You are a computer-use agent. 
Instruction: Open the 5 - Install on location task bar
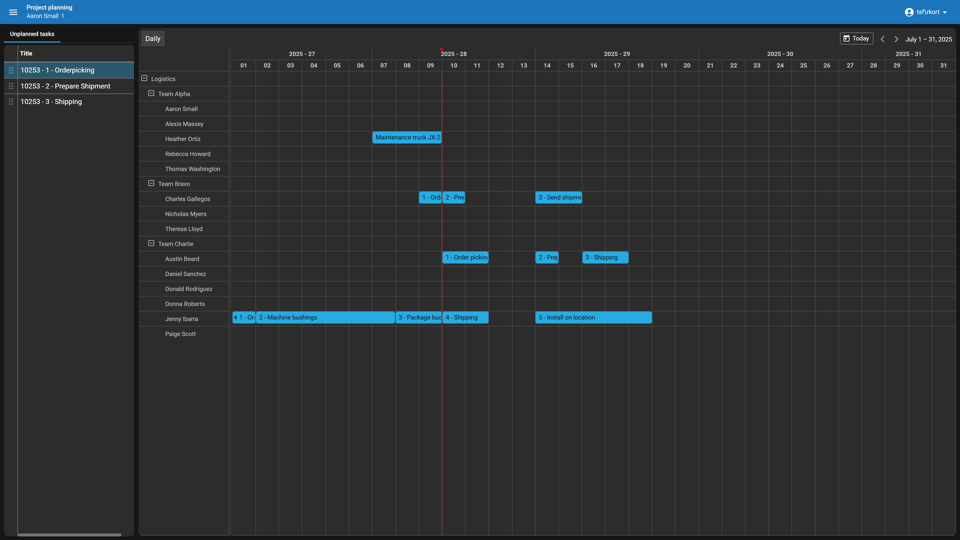click(594, 317)
